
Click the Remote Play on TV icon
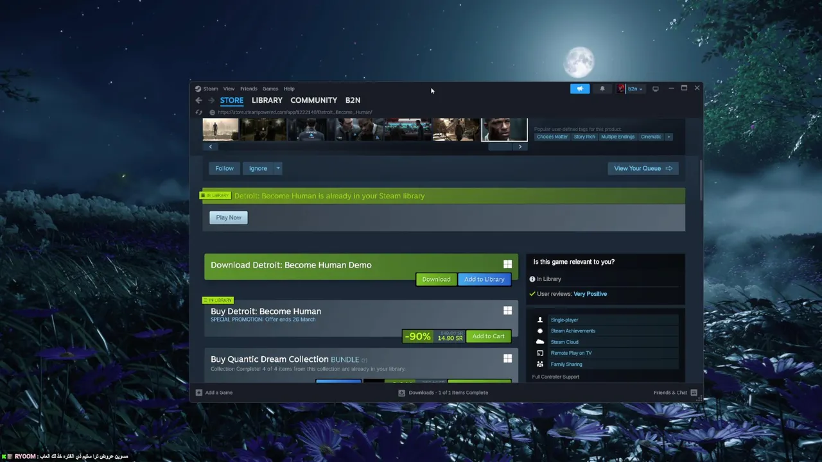[x=540, y=353]
